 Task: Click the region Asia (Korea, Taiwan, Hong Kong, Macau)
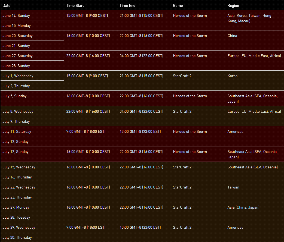249,18
